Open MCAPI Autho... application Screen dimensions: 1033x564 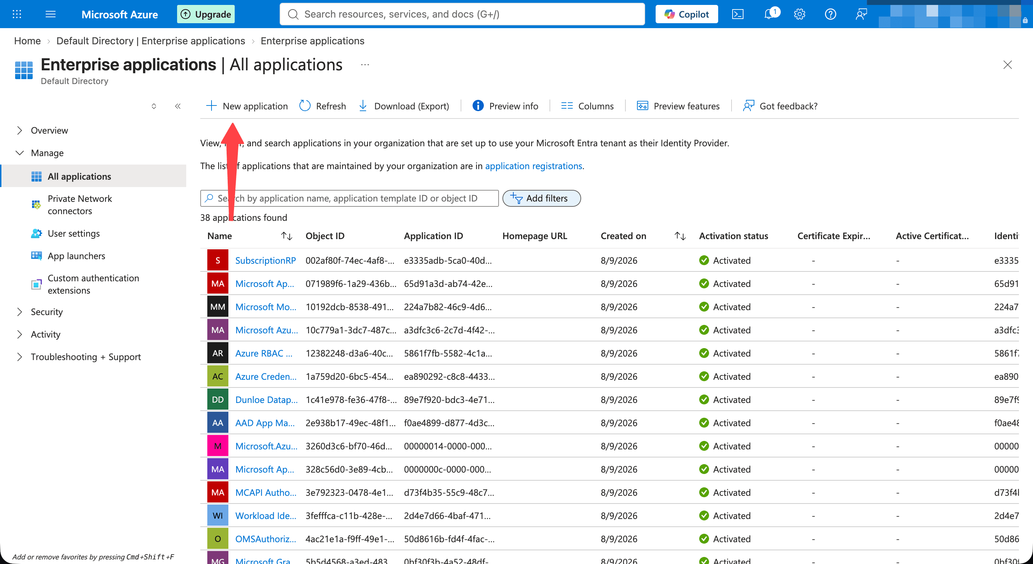266,493
